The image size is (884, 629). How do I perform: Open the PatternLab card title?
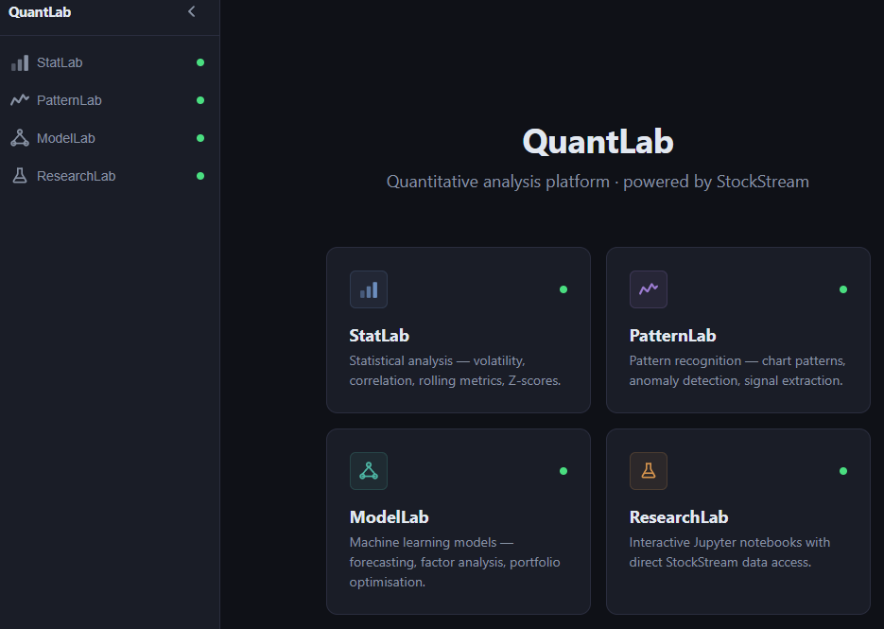click(x=672, y=336)
